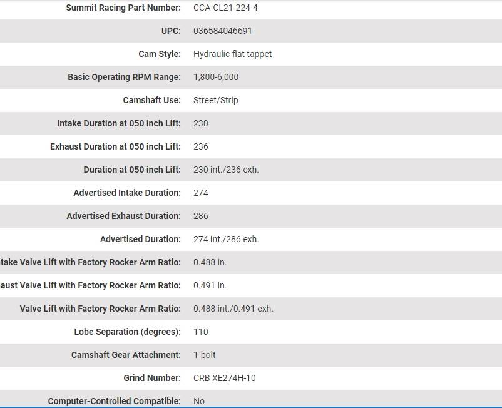Click the Advertised Exhaust Duration value 286
502x408 pixels.
pyautogui.click(x=201, y=216)
